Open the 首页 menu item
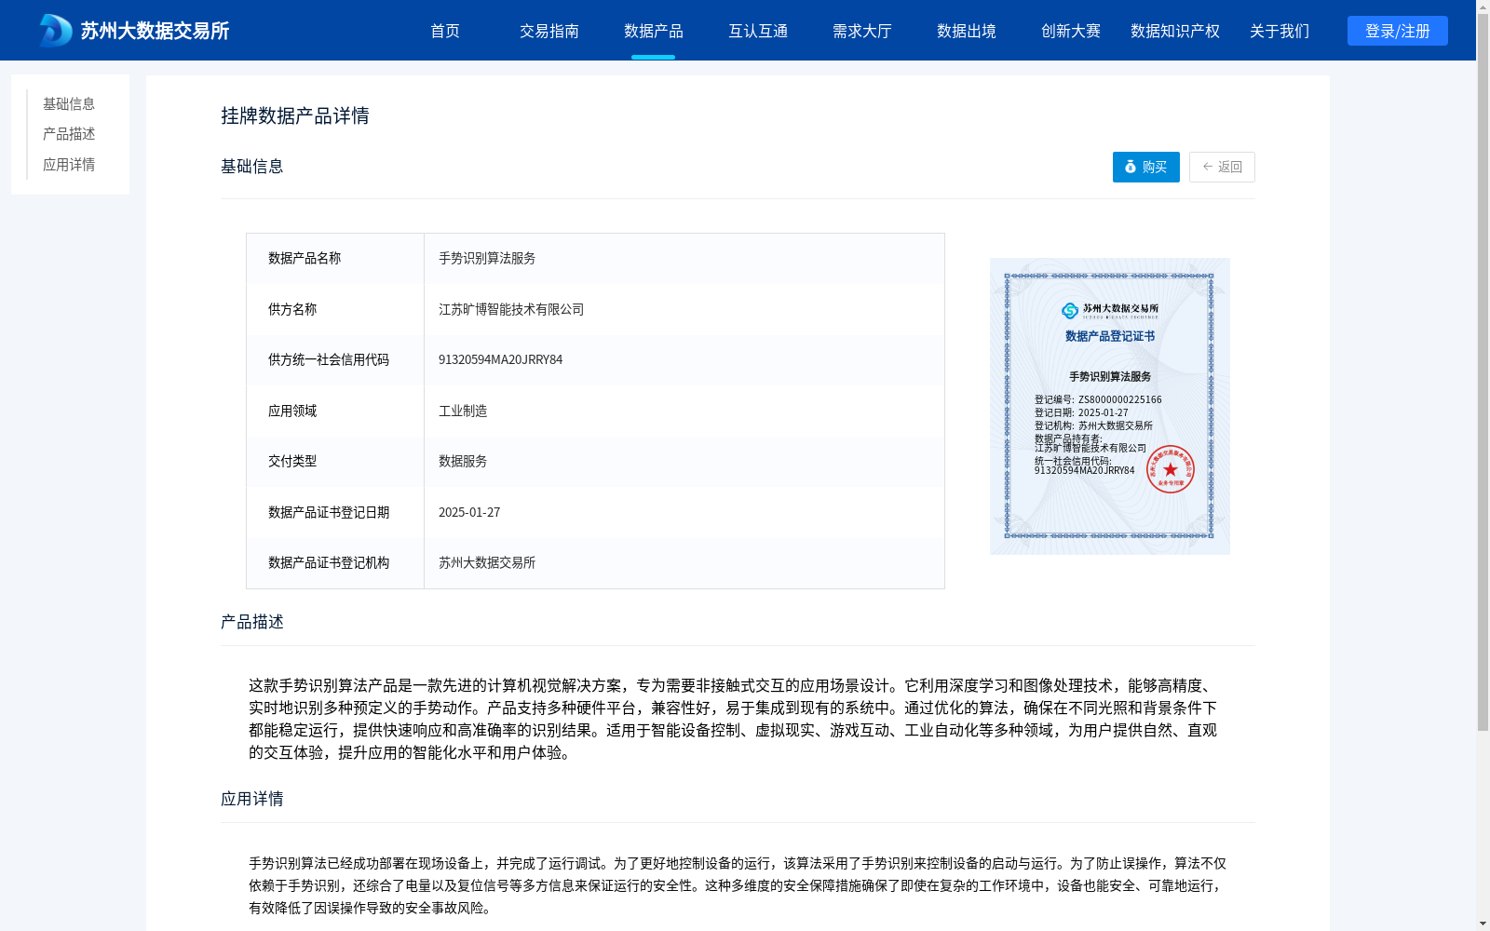This screenshot has width=1490, height=931. point(445,31)
